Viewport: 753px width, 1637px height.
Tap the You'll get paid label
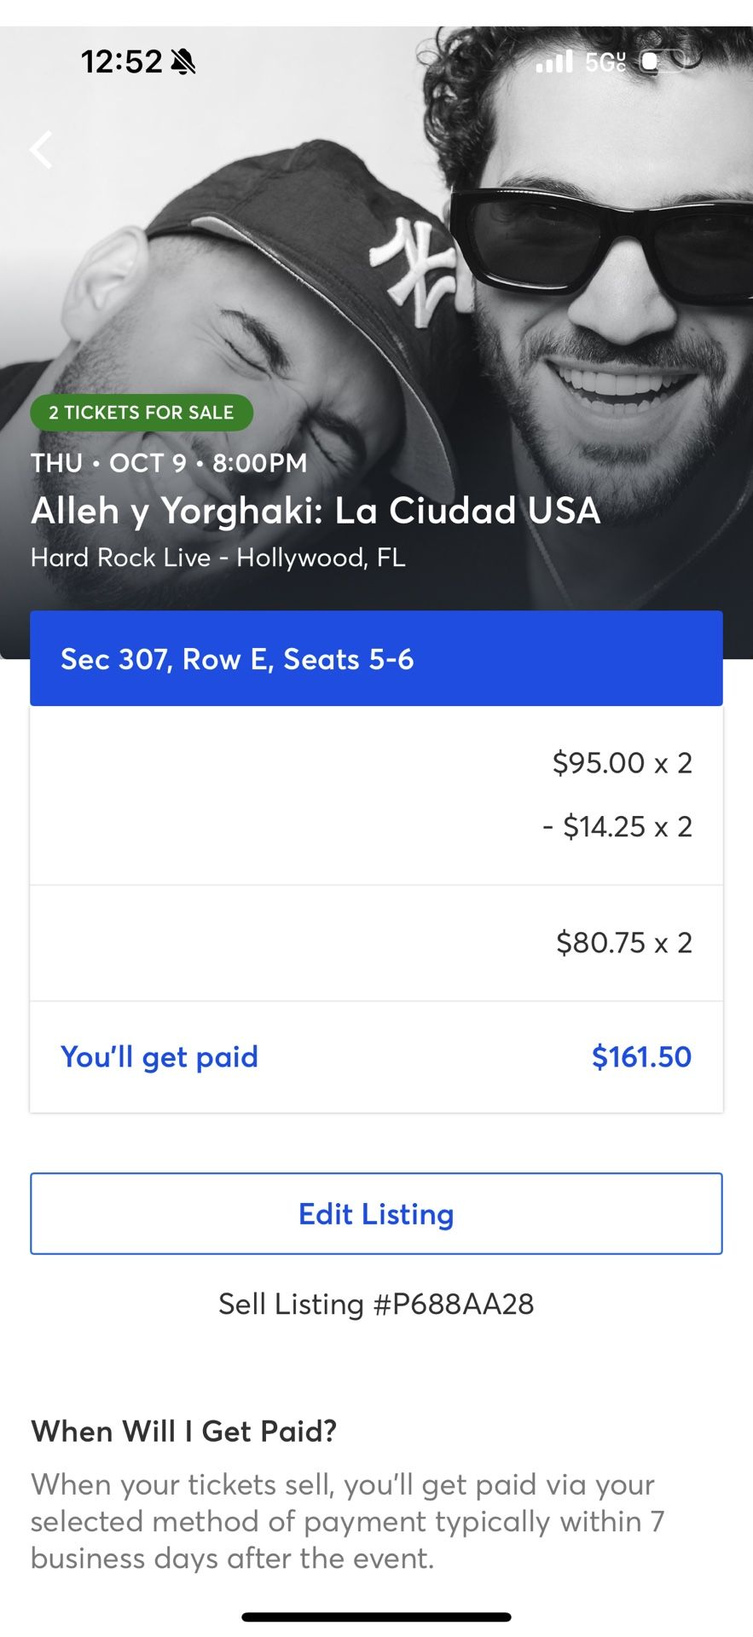(159, 1057)
